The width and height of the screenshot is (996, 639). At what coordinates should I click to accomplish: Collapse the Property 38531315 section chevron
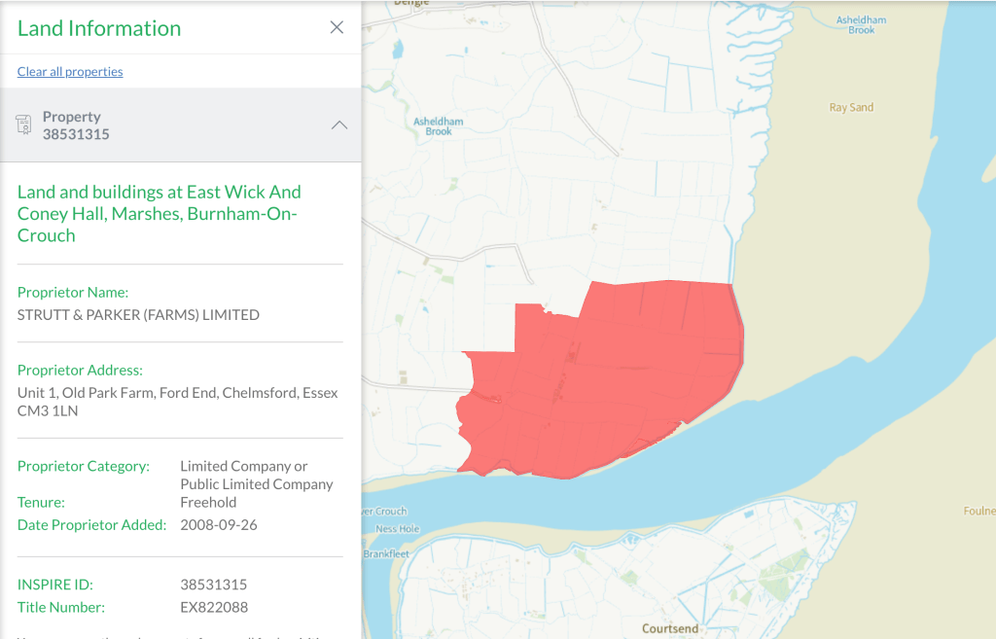338,125
